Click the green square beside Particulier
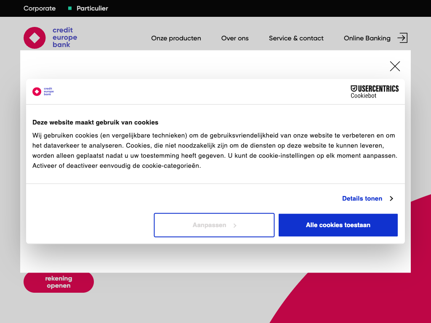This screenshot has height=323, width=431. click(x=70, y=8)
